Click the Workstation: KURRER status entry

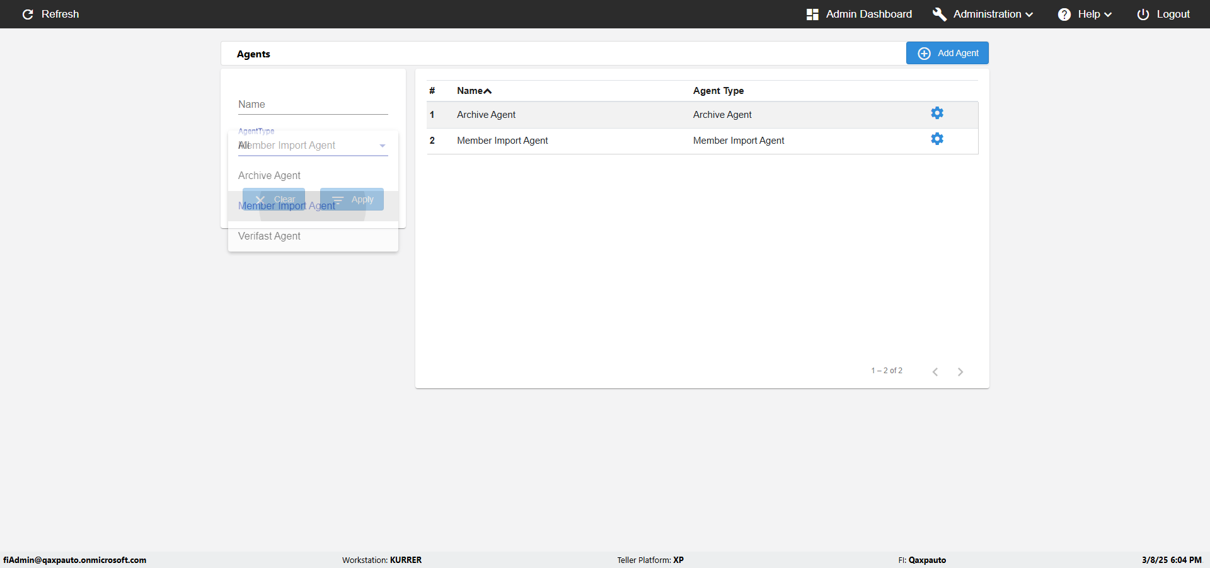pos(382,560)
